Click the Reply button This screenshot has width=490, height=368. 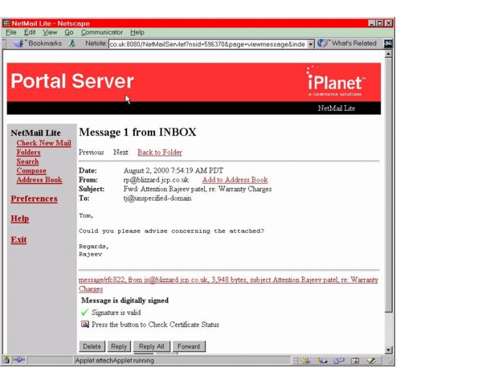coord(119,346)
